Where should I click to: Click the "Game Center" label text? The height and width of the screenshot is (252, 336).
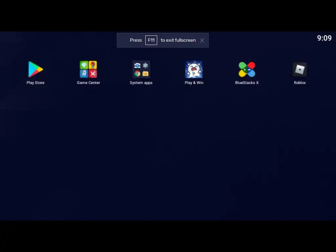[89, 83]
